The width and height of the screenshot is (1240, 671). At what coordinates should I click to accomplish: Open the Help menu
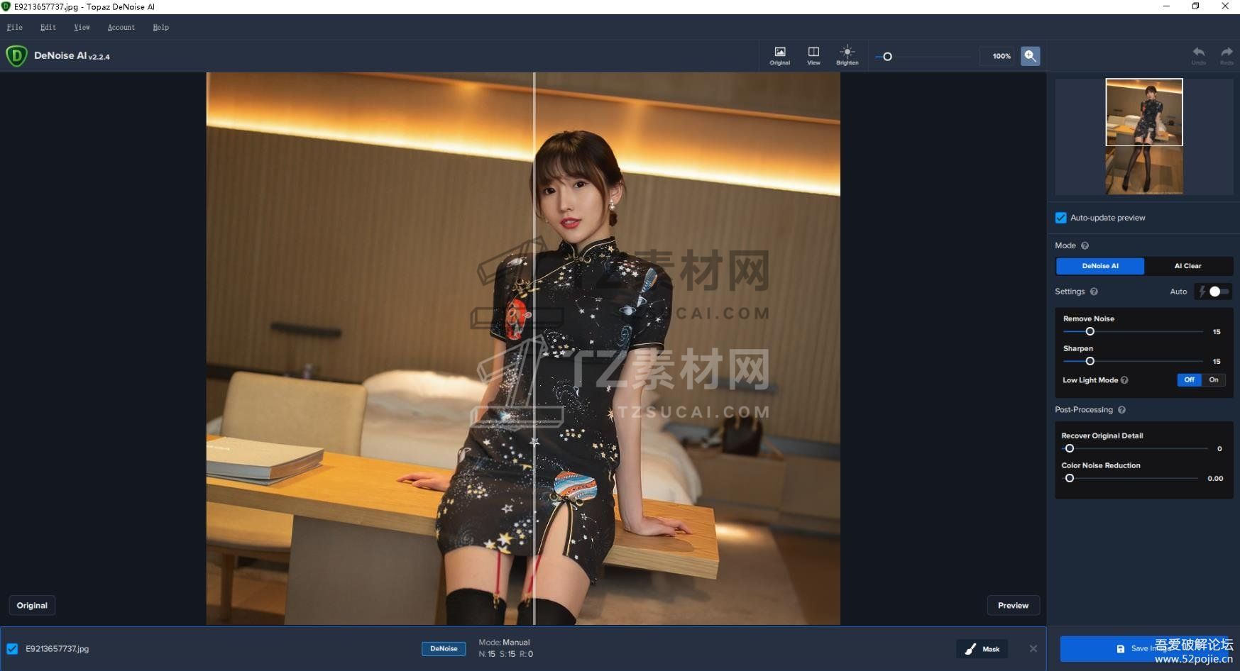(161, 28)
